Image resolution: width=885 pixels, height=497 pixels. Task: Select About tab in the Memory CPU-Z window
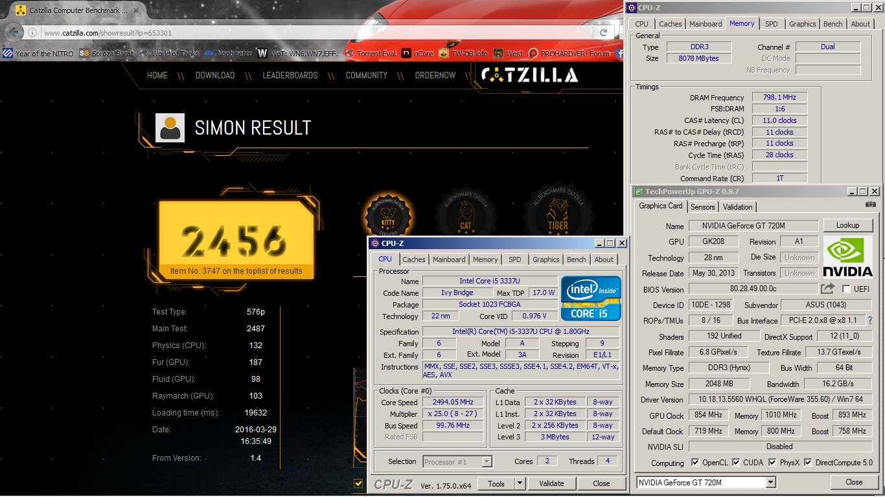(x=860, y=24)
